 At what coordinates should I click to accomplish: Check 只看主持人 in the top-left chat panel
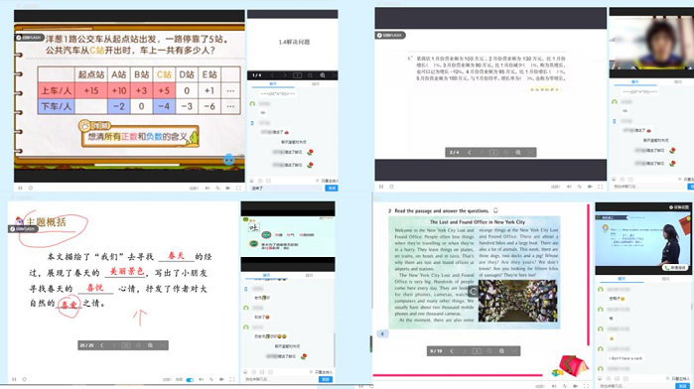[327, 181]
